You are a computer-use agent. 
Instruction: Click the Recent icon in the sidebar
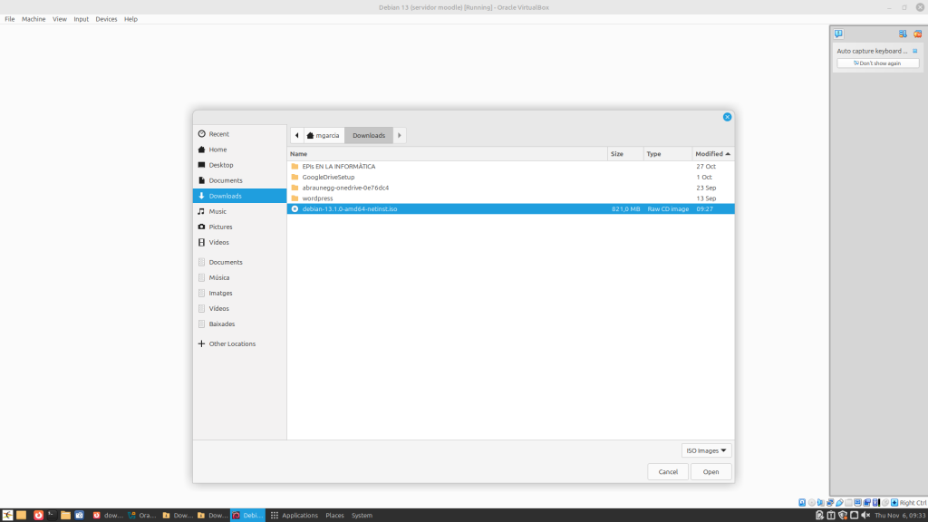(x=201, y=134)
